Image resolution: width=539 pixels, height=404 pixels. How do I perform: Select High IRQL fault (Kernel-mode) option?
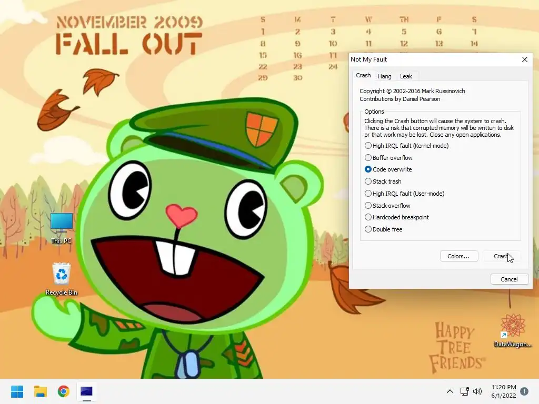(407, 146)
